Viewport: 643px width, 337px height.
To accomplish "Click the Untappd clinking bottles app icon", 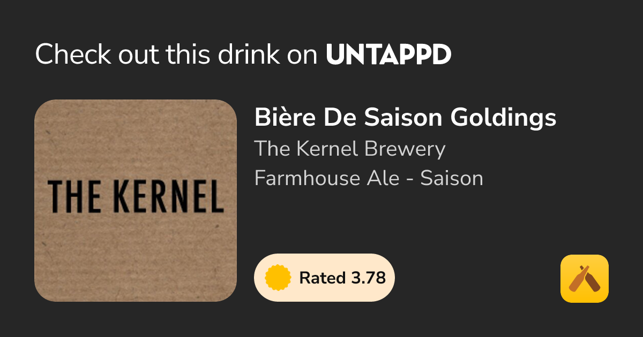I will 585,279.
